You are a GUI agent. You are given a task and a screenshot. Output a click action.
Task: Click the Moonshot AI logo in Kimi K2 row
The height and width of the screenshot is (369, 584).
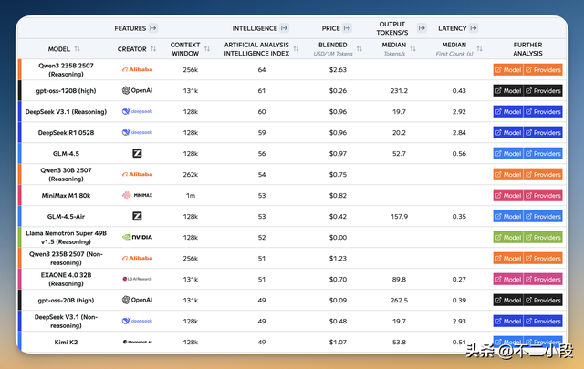[x=137, y=342]
